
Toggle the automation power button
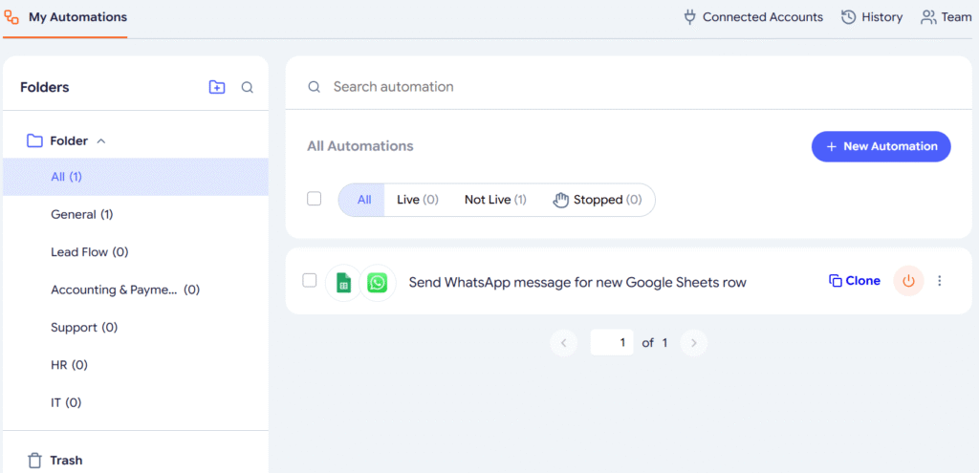pyautogui.click(x=908, y=282)
